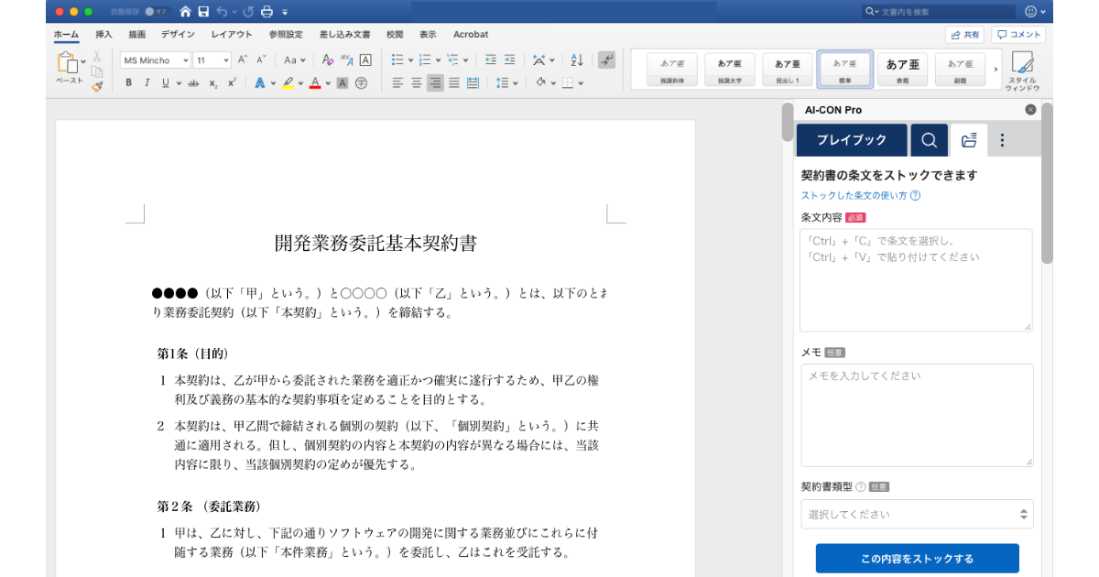1099x577 pixels.
Task: Increase the paragraph indent
Action: 509,60
